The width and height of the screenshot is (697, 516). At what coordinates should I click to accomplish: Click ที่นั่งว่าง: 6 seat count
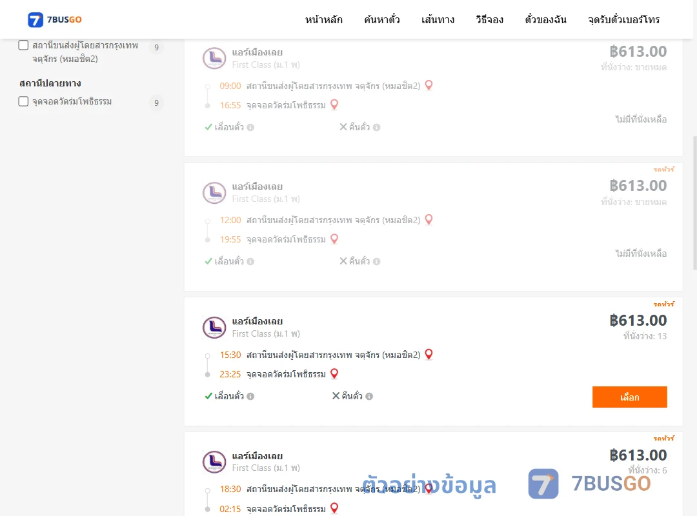[x=647, y=470]
